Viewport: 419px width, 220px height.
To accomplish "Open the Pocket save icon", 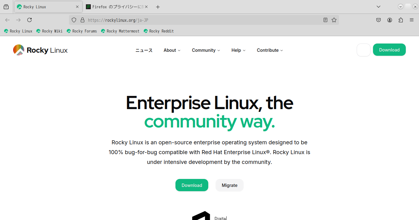I will (x=379, y=20).
